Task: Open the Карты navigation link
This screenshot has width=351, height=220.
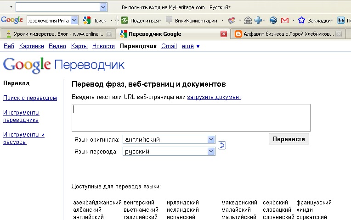Action: (x=79, y=46)
